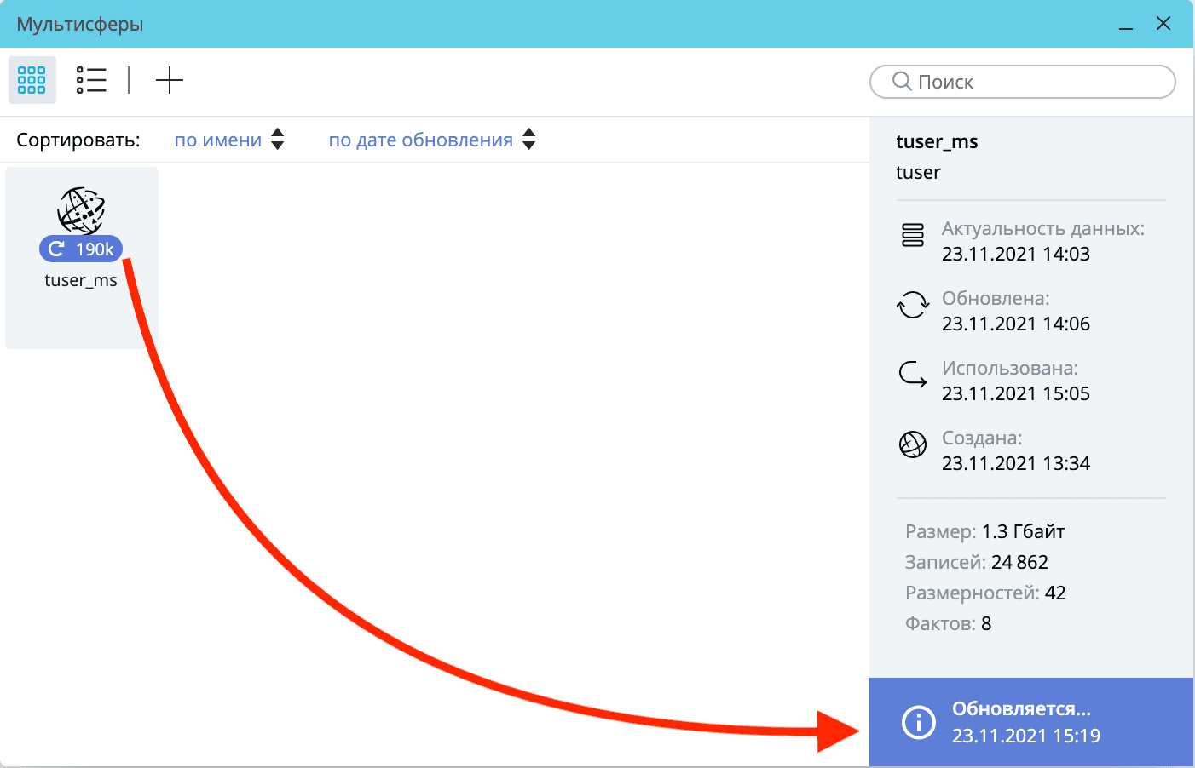Click the magnifier icon in search box

902,82
